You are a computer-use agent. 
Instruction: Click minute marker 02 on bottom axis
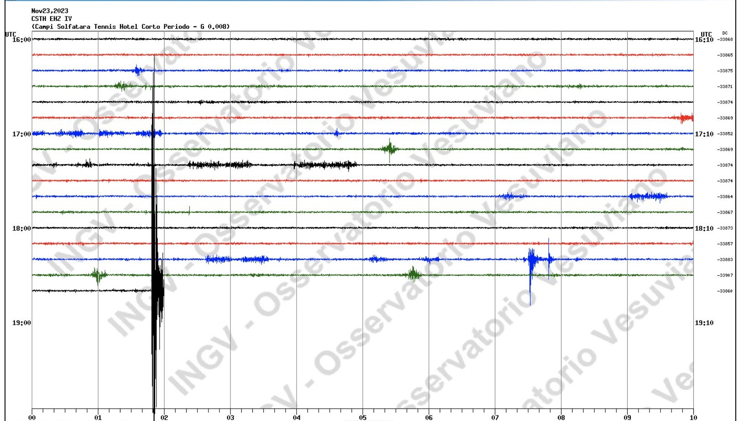point(164,417)
